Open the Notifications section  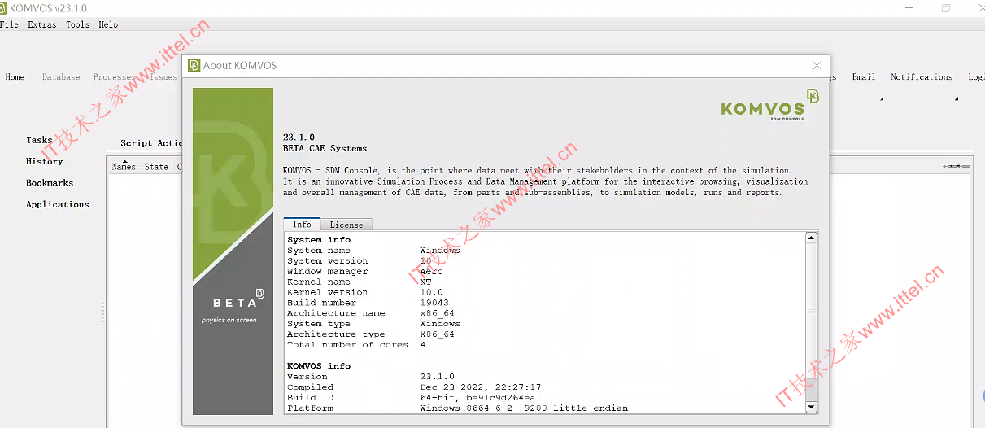[x=922, y=77]
